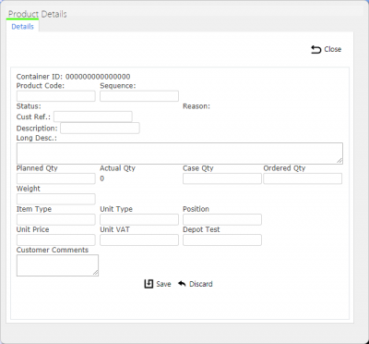The image size is (369, 344).
Task: Select the Depot Test field
Action: (222, 240)
